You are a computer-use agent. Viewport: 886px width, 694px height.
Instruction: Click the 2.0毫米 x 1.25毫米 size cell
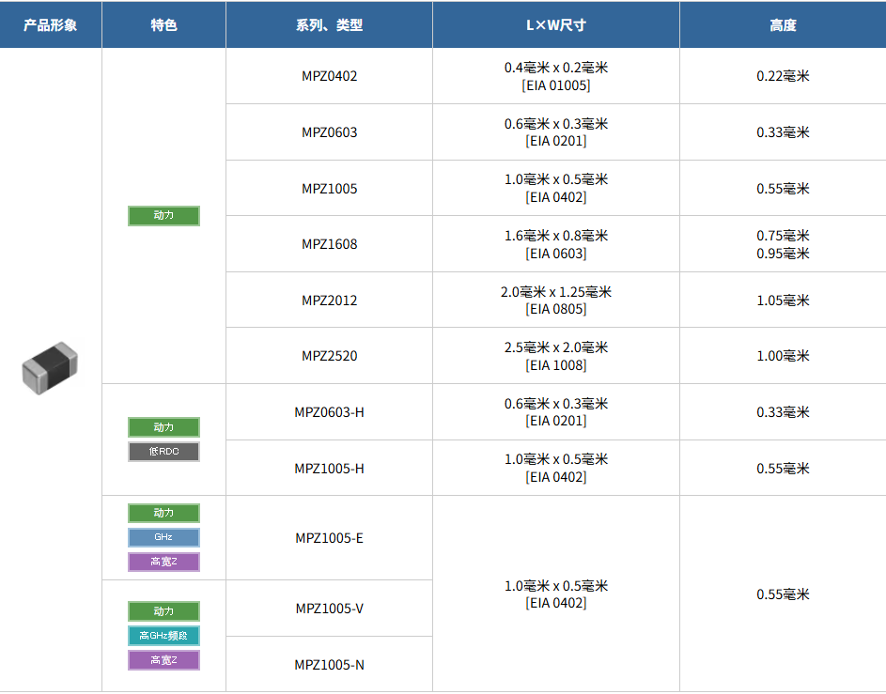[556, 301]
